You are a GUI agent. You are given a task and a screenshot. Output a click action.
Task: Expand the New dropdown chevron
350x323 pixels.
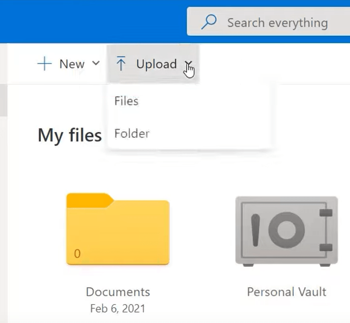[x=96, y=63]
